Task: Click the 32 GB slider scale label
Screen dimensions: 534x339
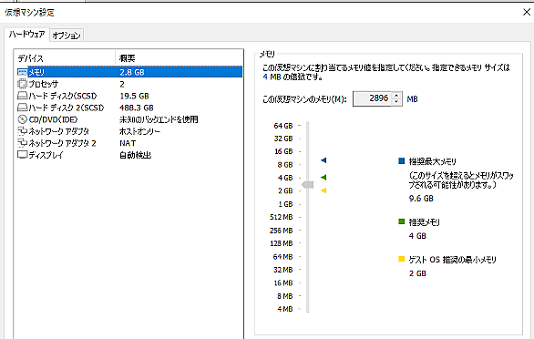Action: point(283,139)
